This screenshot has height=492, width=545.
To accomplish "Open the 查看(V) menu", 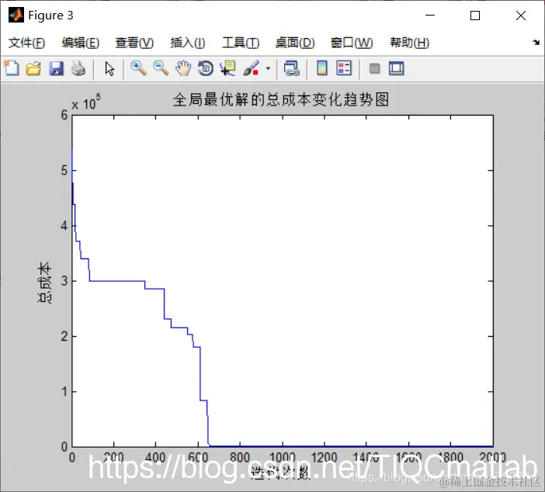I will pyautogui.click(x=134, y=43).
